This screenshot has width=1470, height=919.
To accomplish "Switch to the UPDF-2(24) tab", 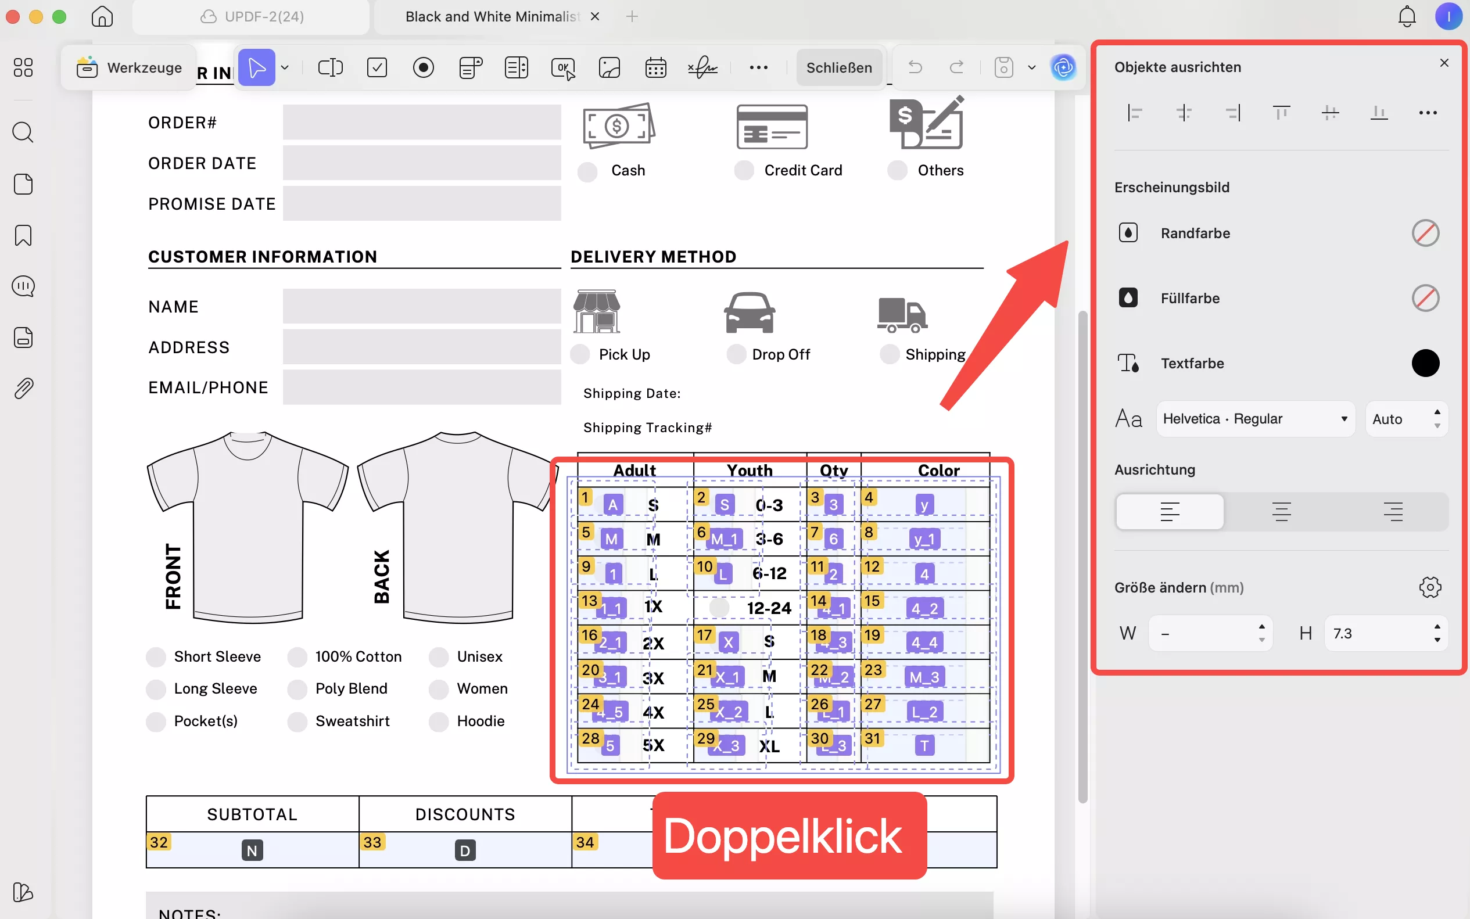I will (x=252, y=16).
